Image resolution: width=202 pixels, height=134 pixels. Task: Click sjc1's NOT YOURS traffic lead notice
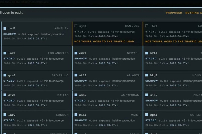(x=104, y=41)
